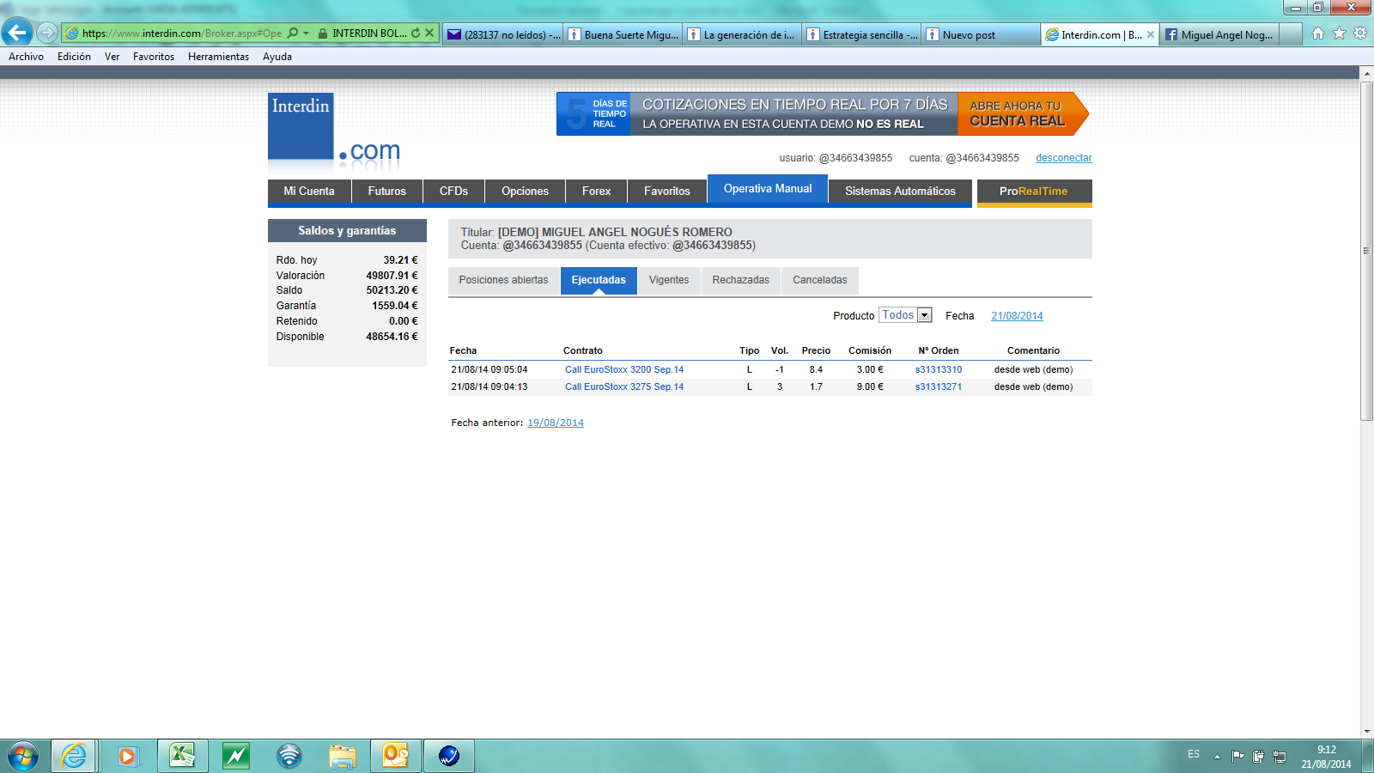
Task: Switch to the Vigentes tab
Action: (x=669, y=280)
